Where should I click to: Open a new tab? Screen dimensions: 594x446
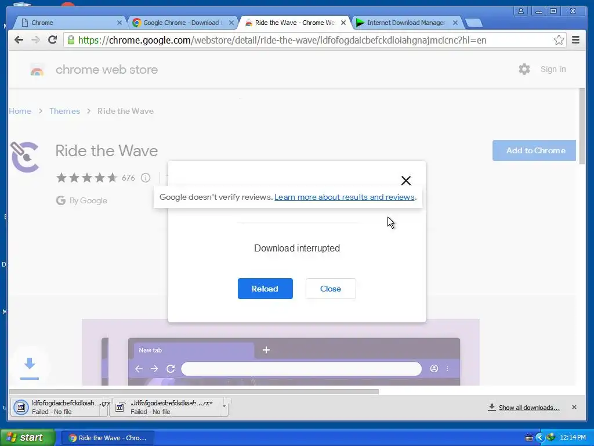(473, 23)
